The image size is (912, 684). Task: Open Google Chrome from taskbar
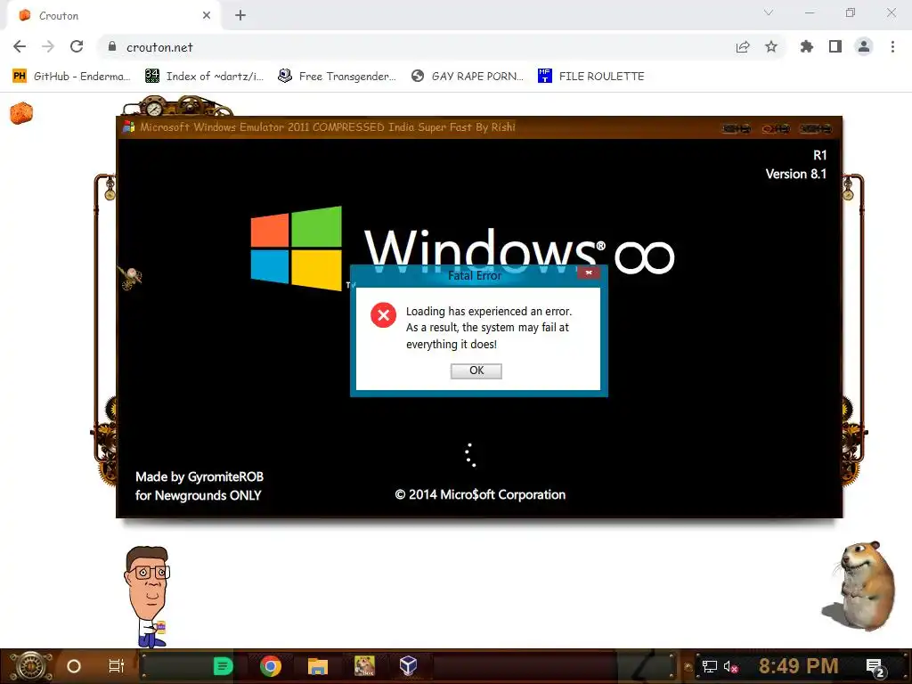point(271,666)
